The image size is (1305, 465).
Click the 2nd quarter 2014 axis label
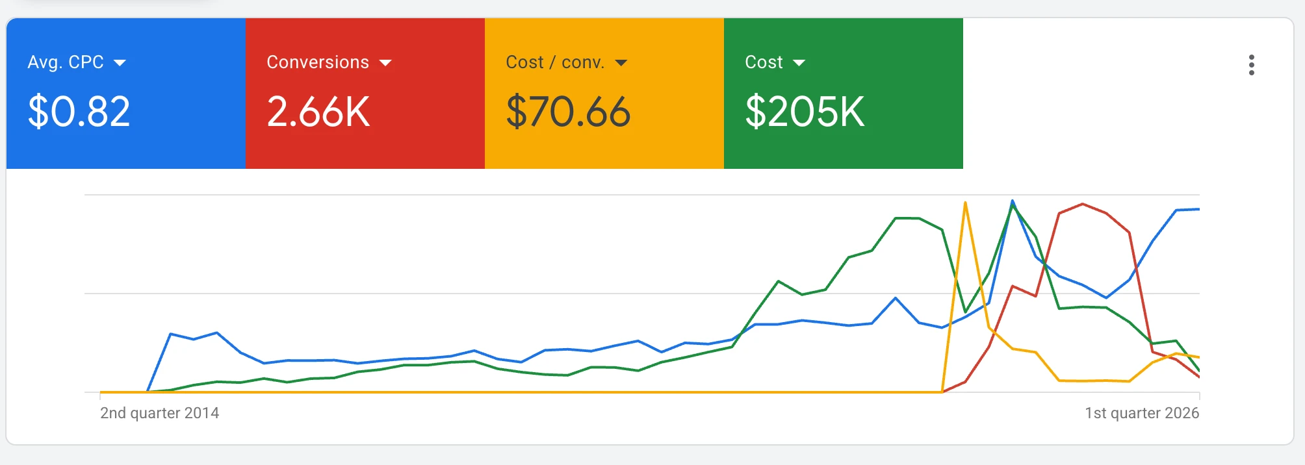pyautogui.click(x=159, y=413)
